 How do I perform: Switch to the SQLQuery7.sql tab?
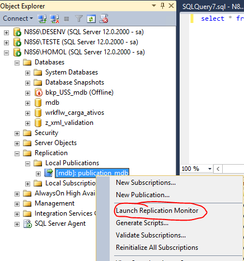click(x=212, y=7)
